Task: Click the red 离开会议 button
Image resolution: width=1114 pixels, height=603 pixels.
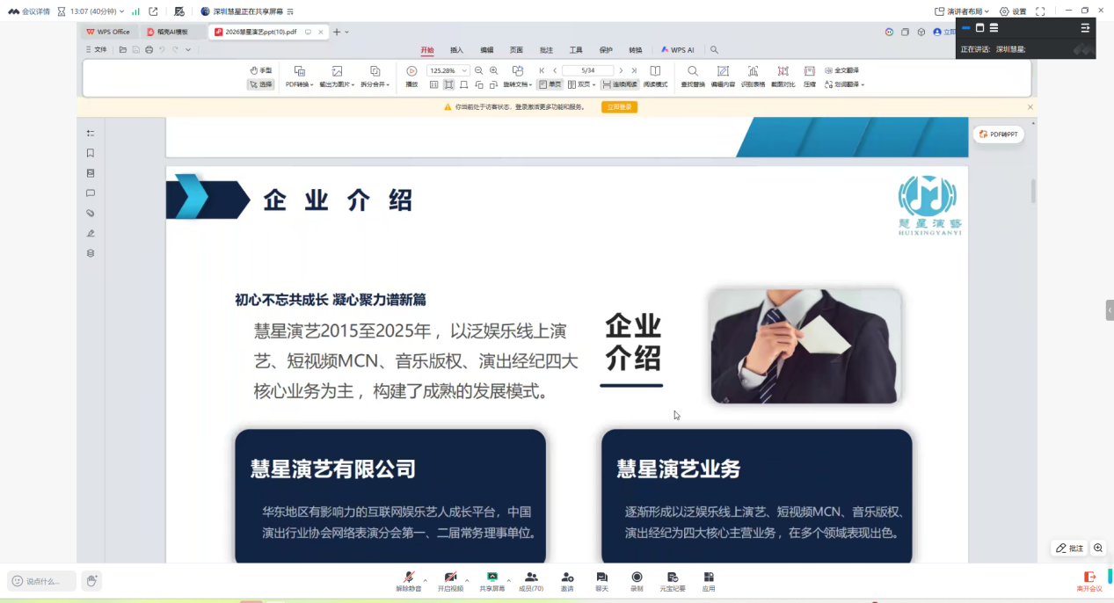Action: (1089, 581)
